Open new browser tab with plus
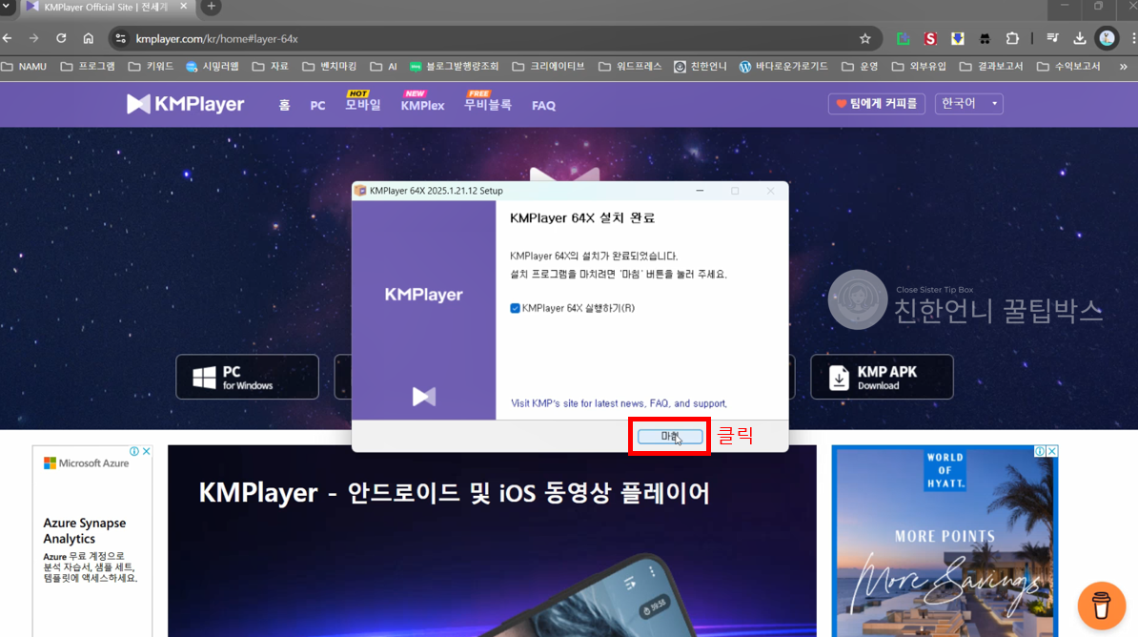 [x=212, y=7]
